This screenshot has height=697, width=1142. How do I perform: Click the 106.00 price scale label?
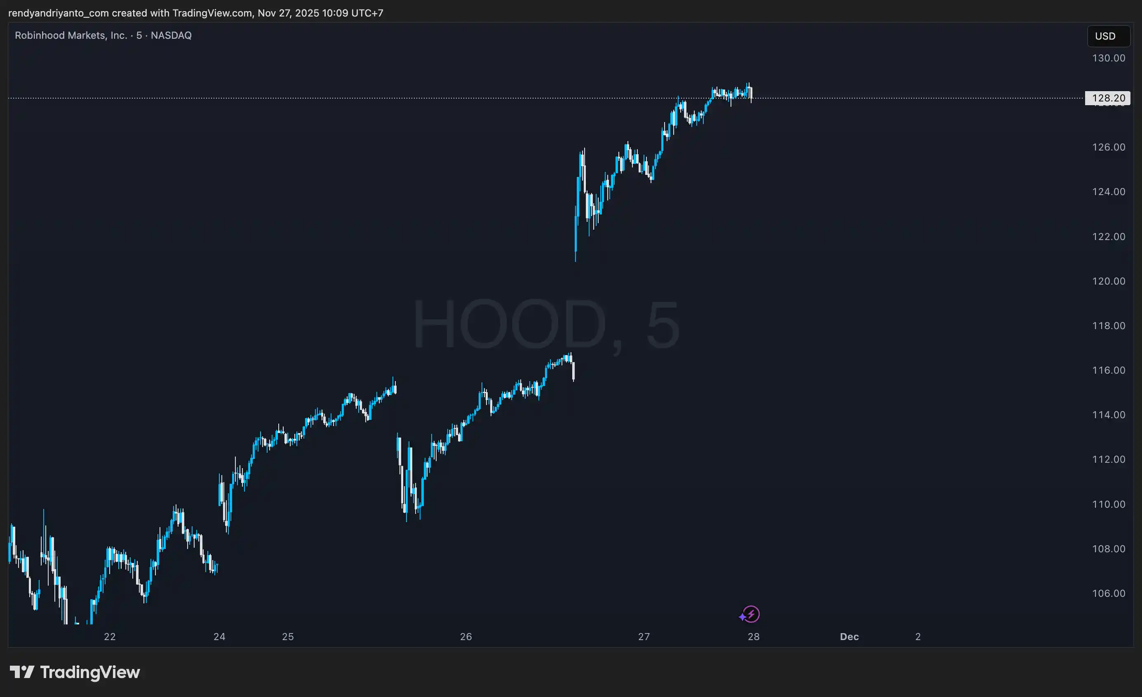coord(1108,593)
